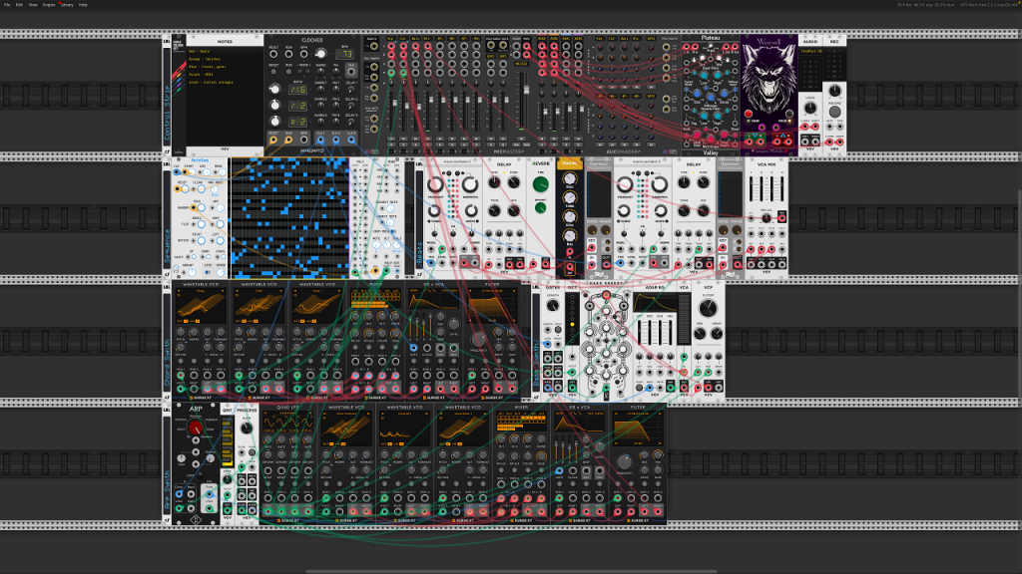Screen dimensions: 1022x574
Task: Click the Notes module text area
Action: (x=225, y=97)
